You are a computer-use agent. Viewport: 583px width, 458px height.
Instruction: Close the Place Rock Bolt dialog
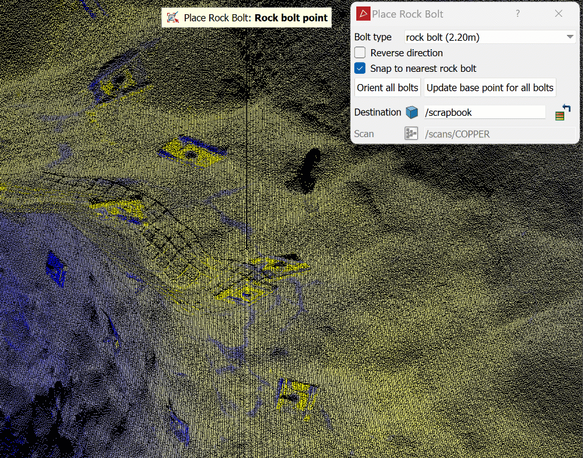558,14
